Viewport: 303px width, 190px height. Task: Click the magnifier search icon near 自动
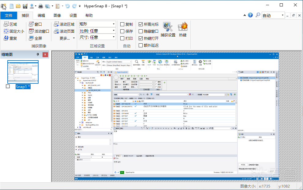pyautogui.click(x=258, y=15)
